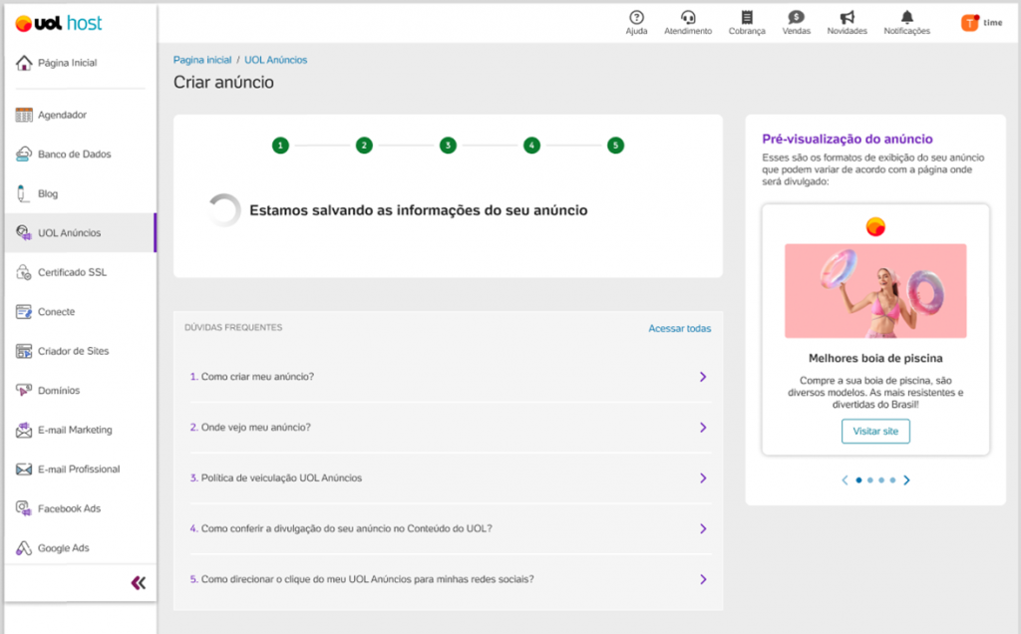Click step 1 in progress stepper

tap(280, 146)
